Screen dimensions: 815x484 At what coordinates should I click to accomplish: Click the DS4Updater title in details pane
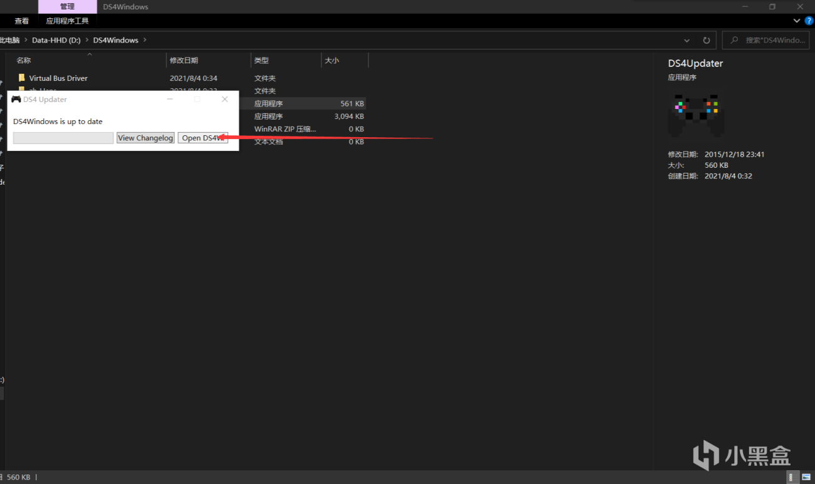(x=695, y=63)
